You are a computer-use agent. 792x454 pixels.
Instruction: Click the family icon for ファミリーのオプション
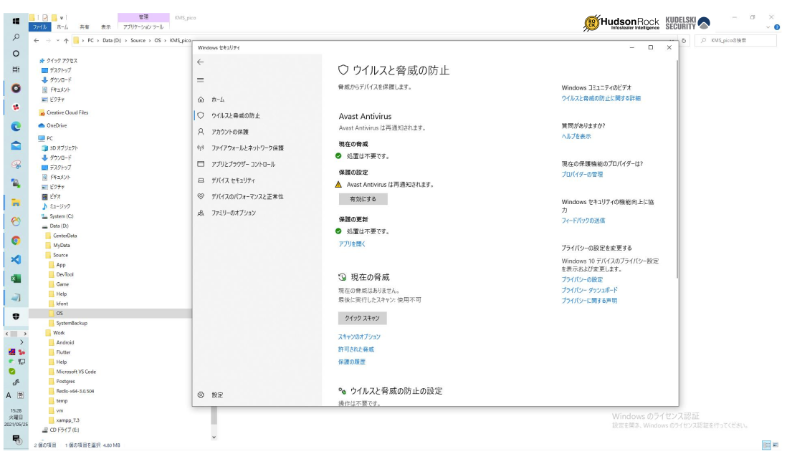tap(201, 213)
